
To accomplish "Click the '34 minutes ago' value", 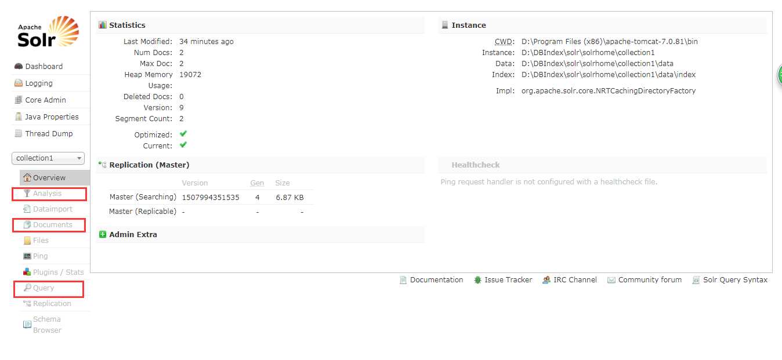I will 207,42.
